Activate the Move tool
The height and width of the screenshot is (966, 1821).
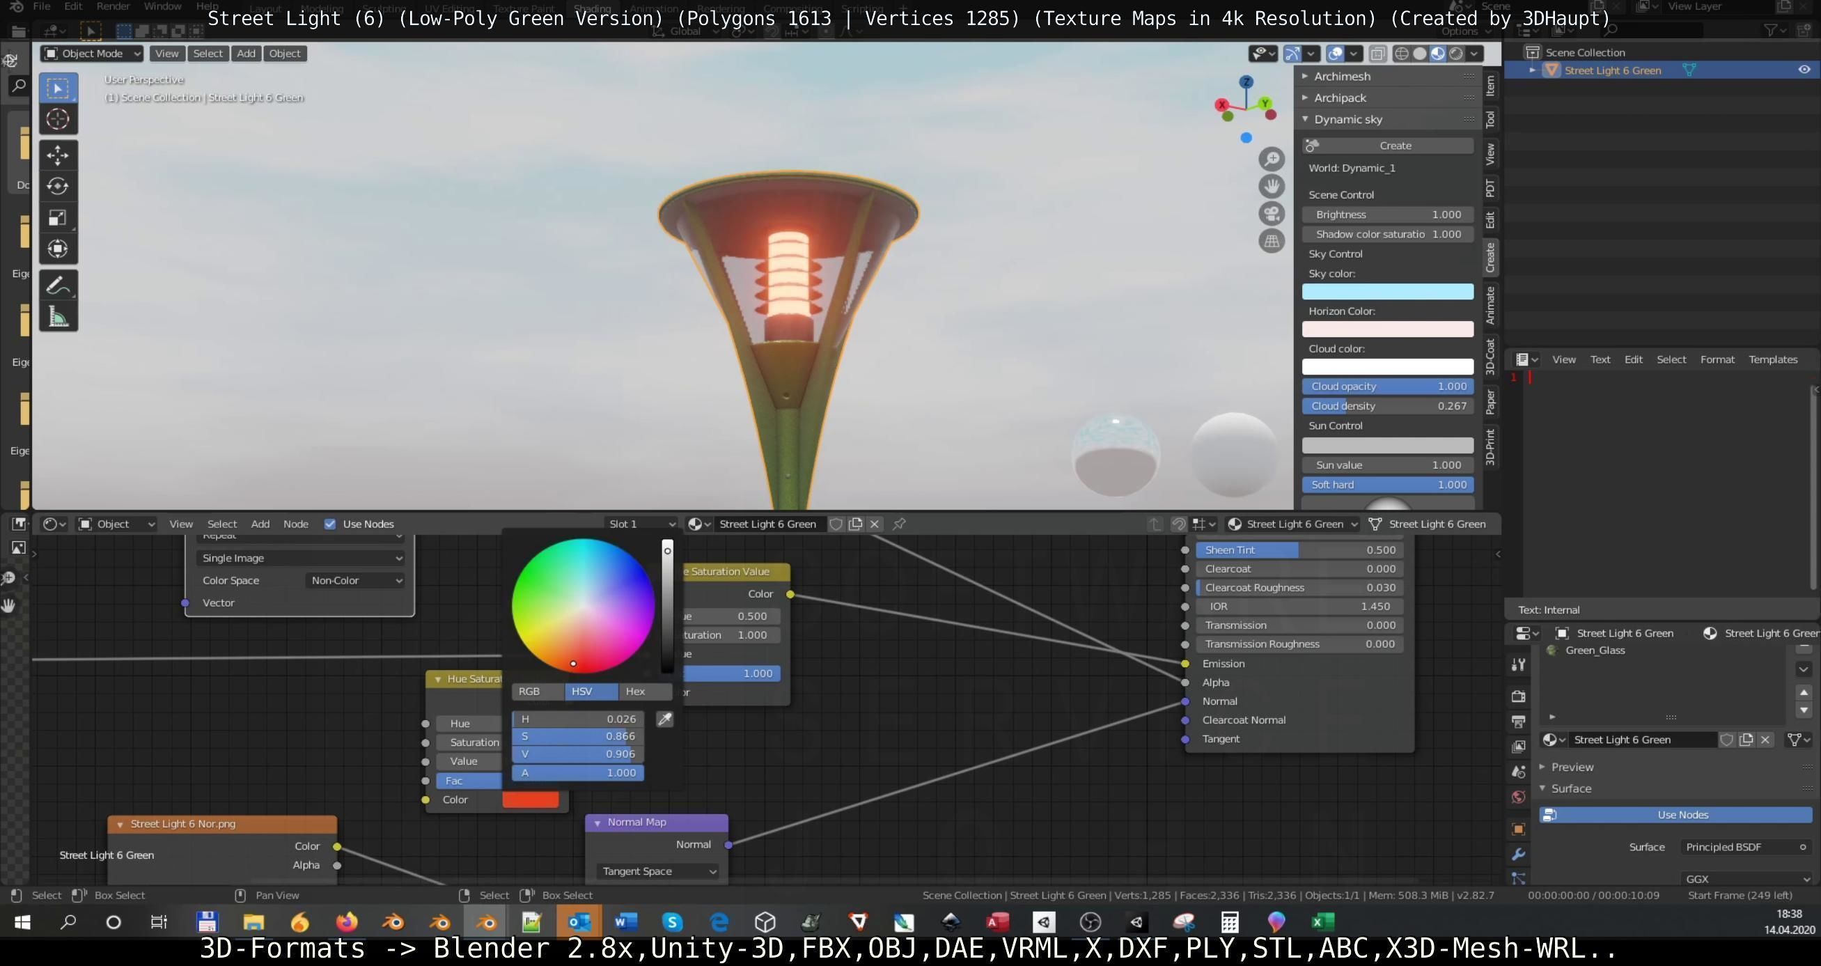[58, 155]
